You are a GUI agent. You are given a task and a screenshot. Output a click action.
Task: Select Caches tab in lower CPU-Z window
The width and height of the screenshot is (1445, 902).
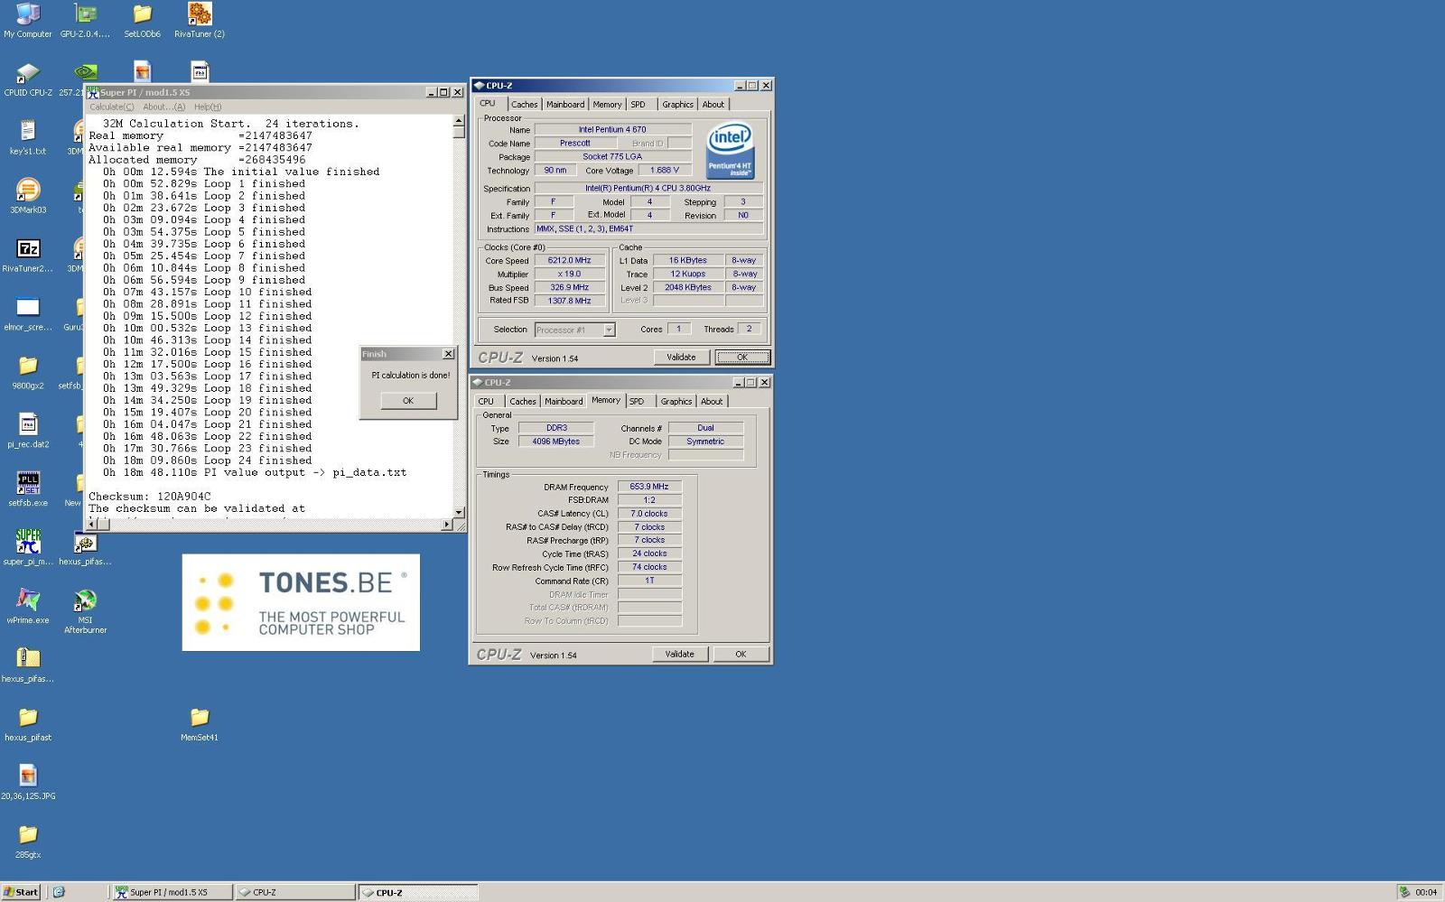click(522, 402)
